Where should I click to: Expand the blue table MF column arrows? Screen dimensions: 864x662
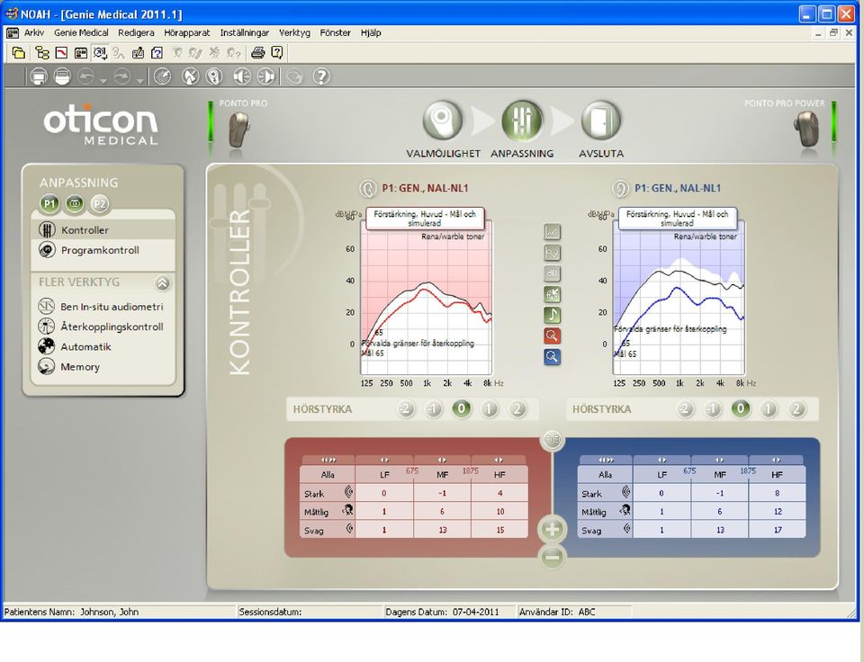point(720,460)
